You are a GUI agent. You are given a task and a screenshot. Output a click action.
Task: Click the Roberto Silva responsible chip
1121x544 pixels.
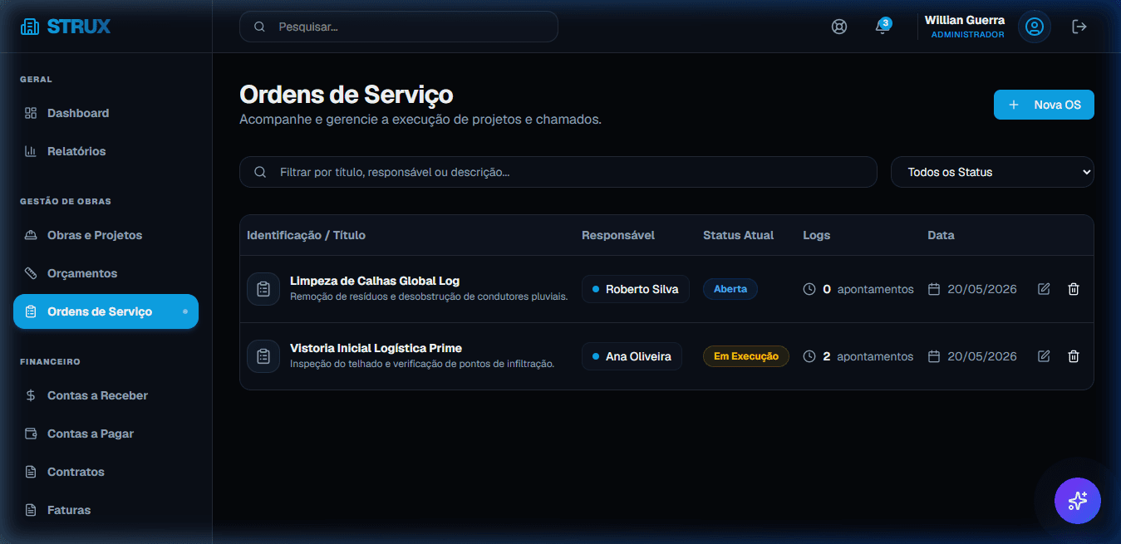pyautogui.click(x=636, y=289)
